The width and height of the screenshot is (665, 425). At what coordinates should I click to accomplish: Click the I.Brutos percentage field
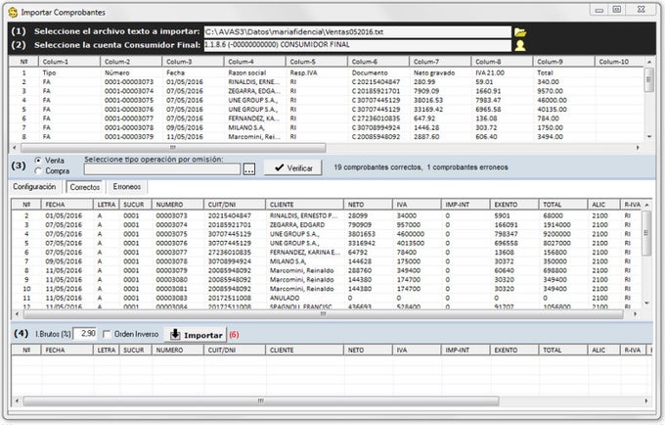[x=86, y=334]
